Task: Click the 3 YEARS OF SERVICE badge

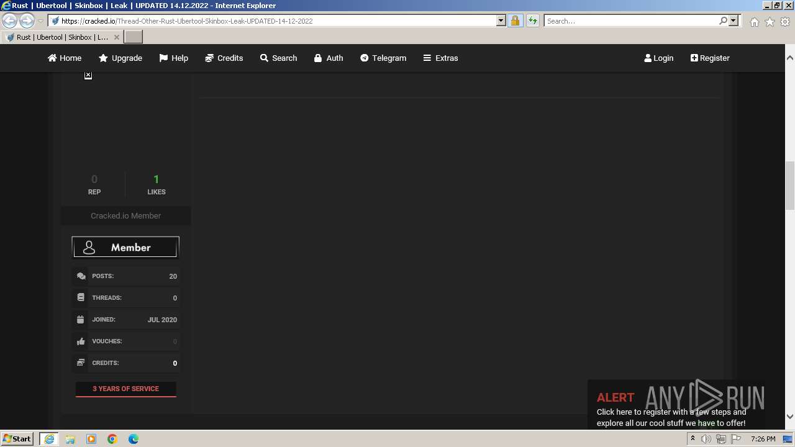Action: point(126,389)
